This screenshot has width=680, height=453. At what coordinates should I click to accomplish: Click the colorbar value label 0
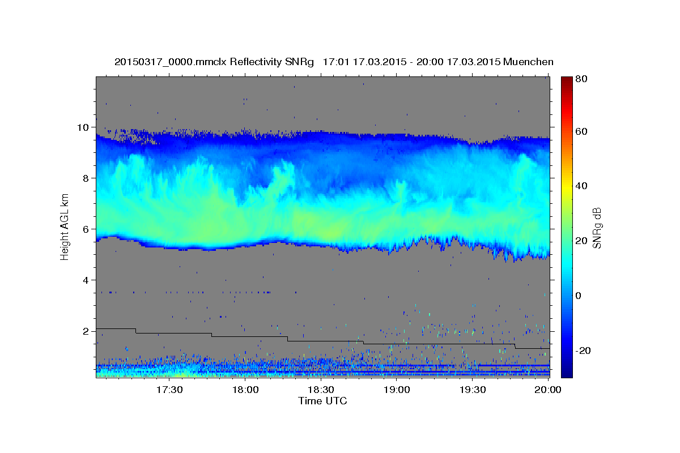(578, 296)
